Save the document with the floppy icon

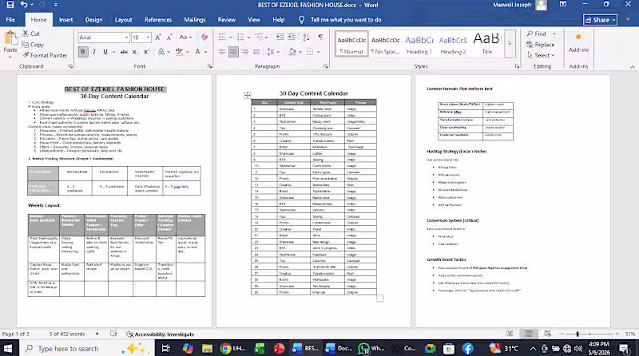pos(10,5)
